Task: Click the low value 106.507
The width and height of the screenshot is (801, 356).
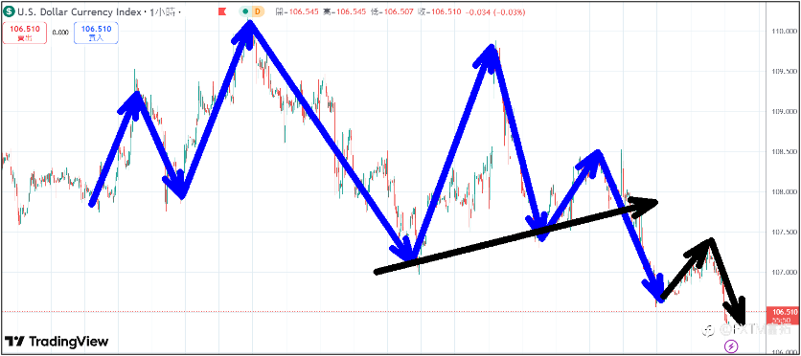Action: [x=398, y=11]
